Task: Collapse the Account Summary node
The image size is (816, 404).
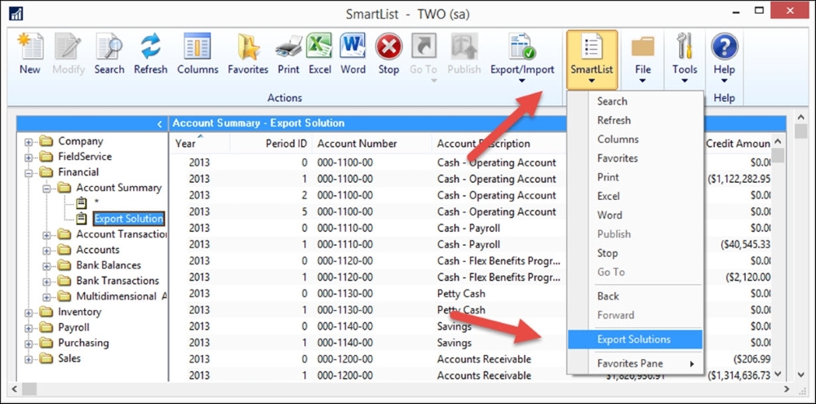Action: (x=47, y=189)
